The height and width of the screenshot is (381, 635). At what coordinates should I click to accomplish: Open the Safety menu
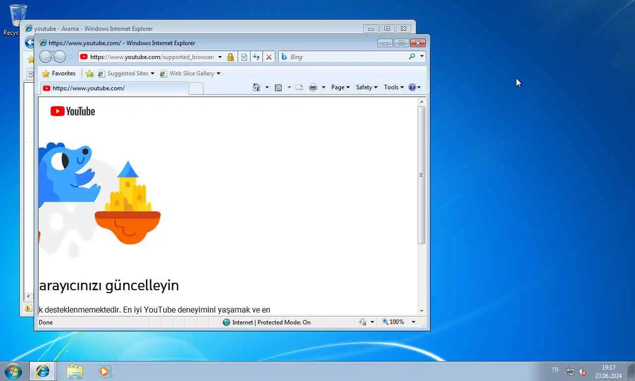(x=367, y=87)
